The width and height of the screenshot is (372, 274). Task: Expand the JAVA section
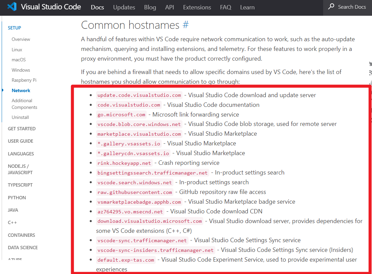click(x=13, y=210)
